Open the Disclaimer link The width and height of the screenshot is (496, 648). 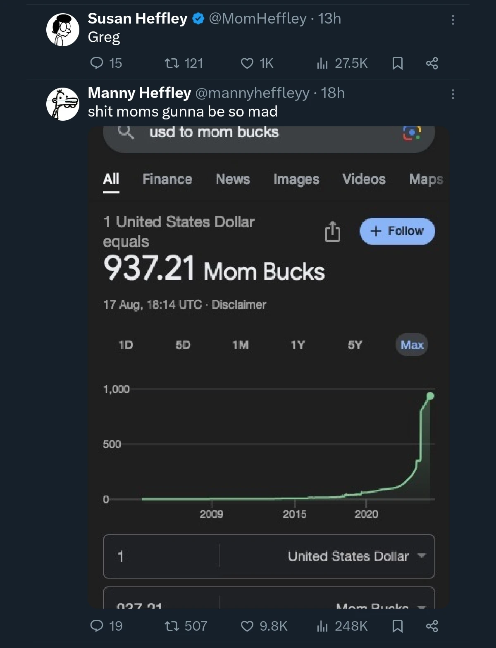tap(239, 305)
